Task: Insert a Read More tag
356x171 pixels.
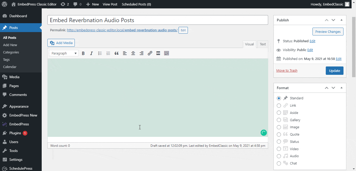Action: click(158, 53)
